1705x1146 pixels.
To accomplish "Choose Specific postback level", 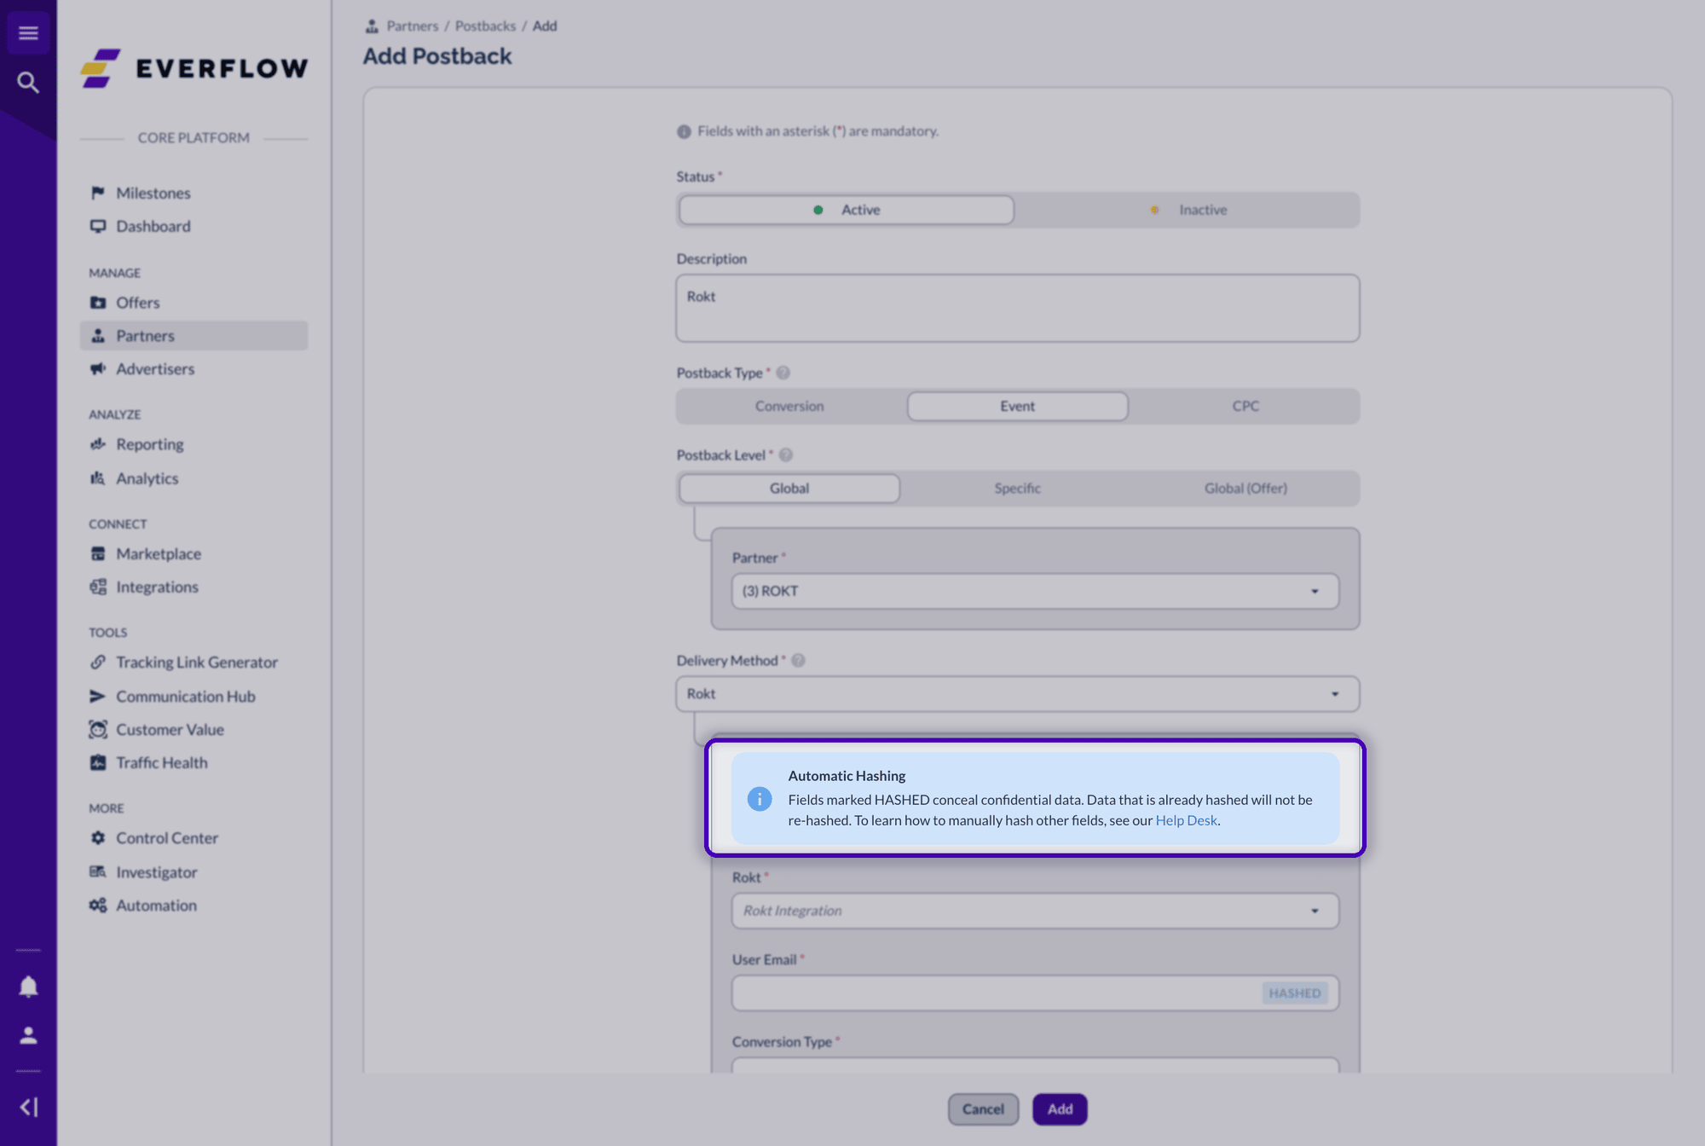I will [x=1018, y=489].
